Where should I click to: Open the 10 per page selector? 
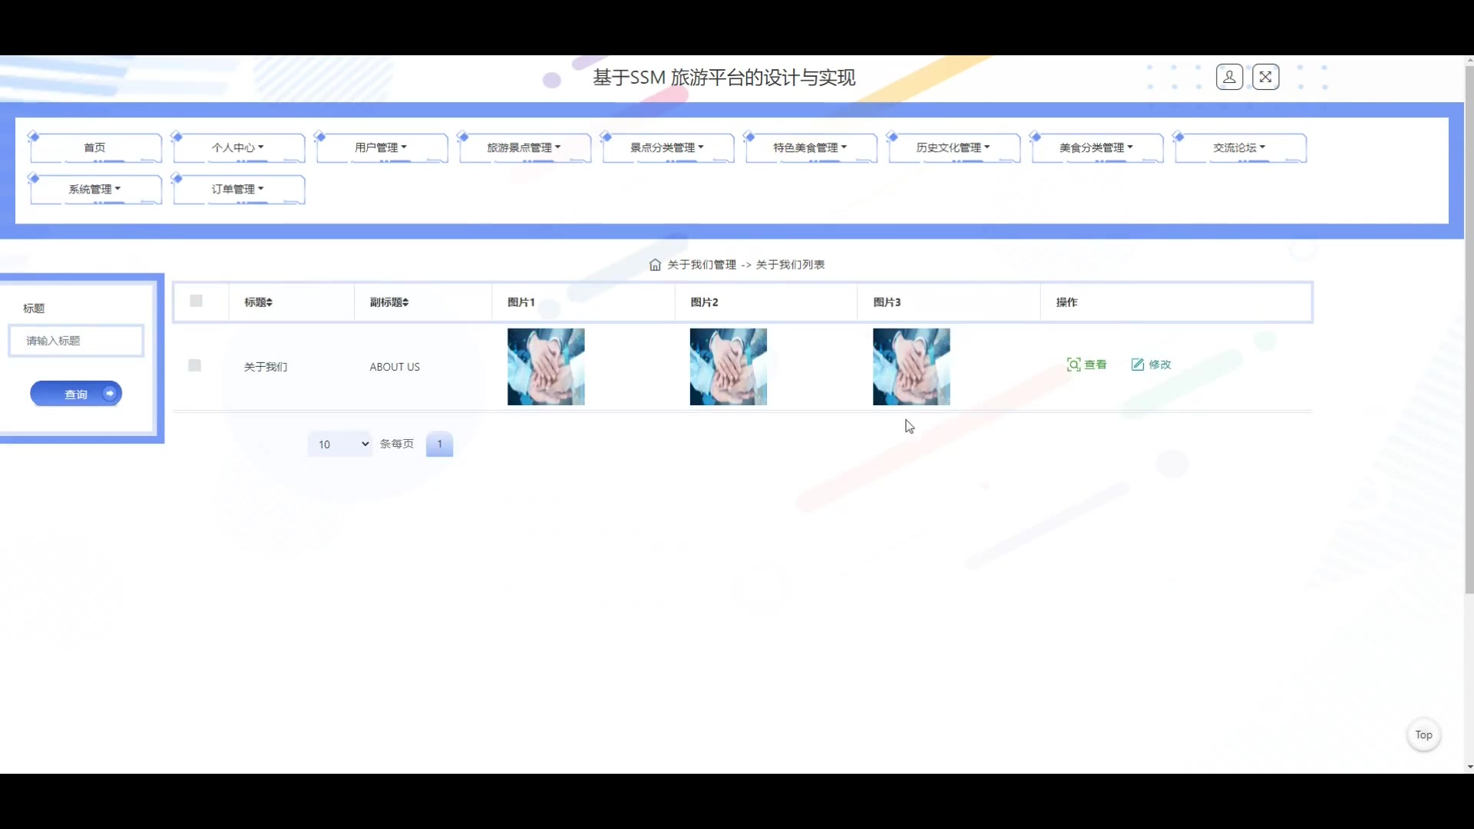pyautogui.click(x=340, y=444)
